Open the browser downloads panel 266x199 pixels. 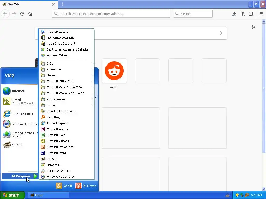coord(234,14)
